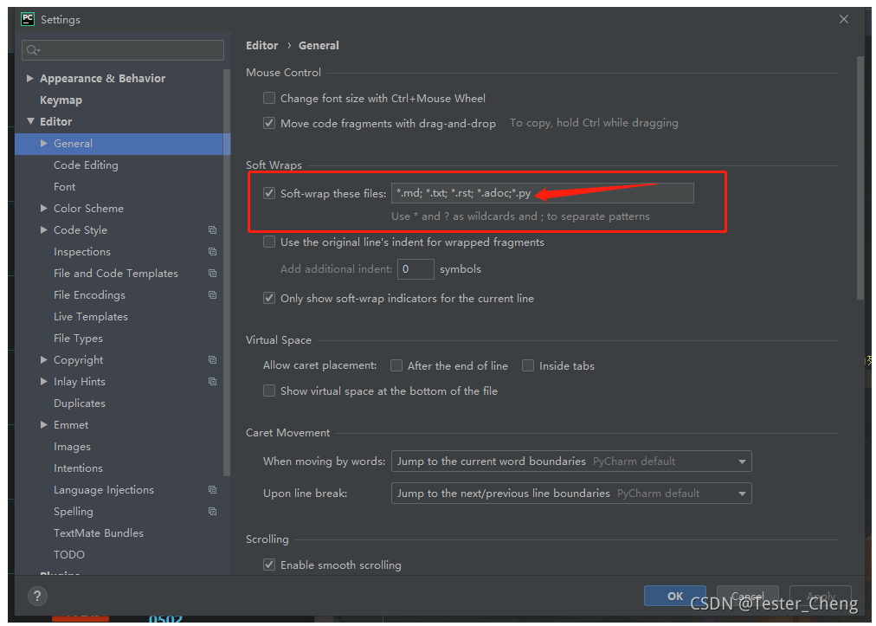Click the project-level icon beside Copyright
Viewport: 876px width, 626px height.
(212, 360)
